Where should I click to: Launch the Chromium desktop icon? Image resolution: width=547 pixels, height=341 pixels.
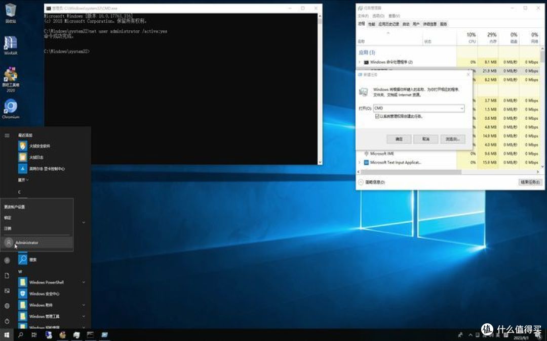pos(11,109)
